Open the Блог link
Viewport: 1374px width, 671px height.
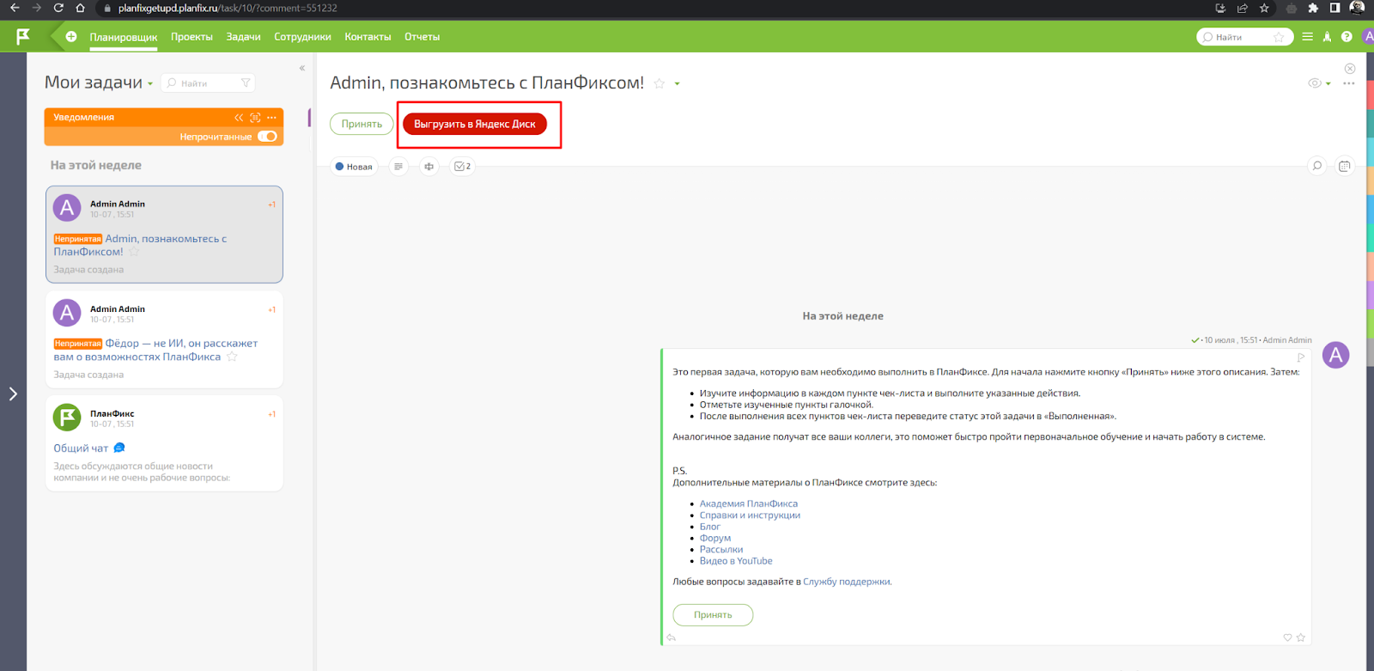pos(710,527)
